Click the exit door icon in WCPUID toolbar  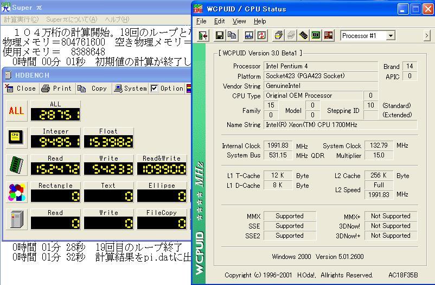[203, 35]
